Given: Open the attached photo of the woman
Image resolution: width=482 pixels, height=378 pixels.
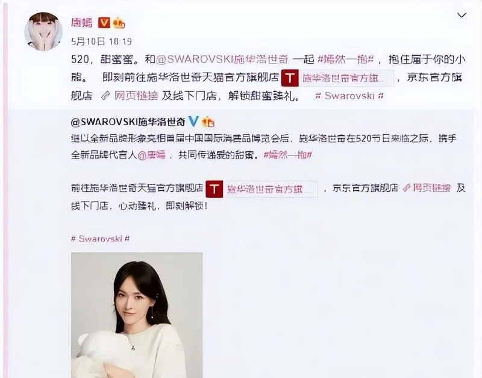Looking at the screenshot, I should pos(137,315).
